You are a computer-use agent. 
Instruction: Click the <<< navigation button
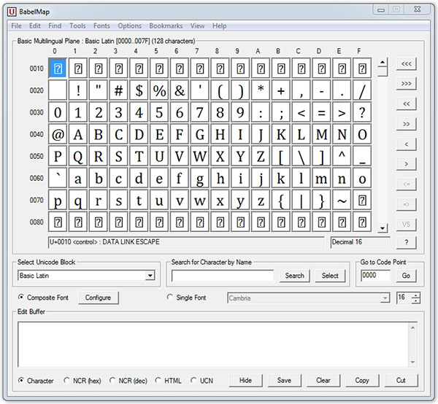click(407, 64)
